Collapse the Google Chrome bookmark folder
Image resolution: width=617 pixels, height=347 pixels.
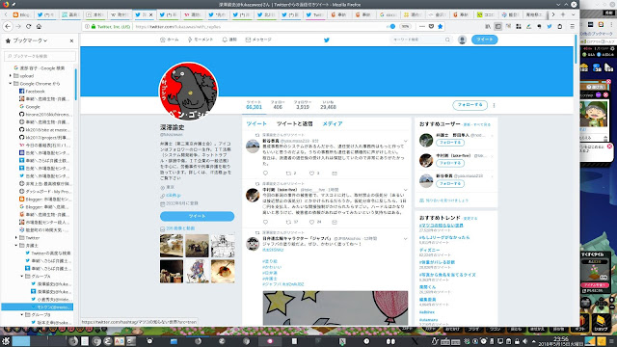click(11, 84)
